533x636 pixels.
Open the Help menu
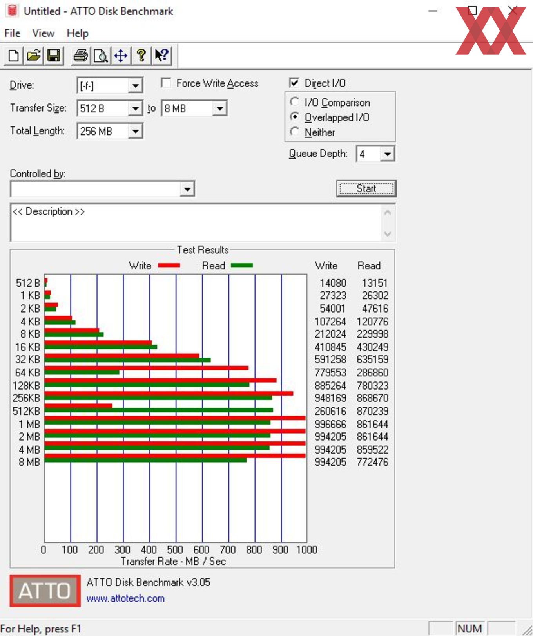78,33
